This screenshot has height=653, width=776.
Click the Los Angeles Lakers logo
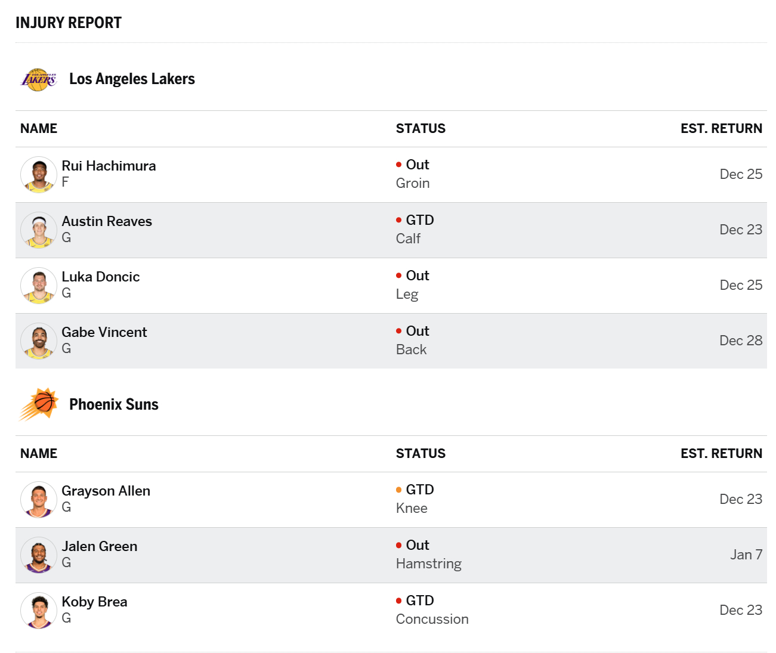click(x=39, y=79)
